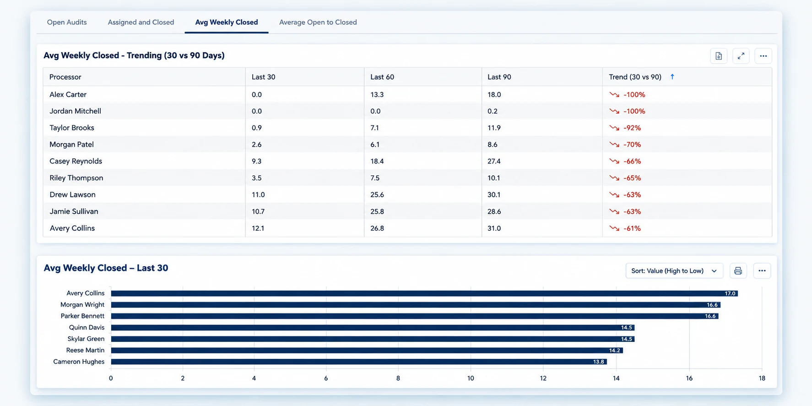
Task: Click the Morgan Wright bar in the chart
Action: [416, 305]
